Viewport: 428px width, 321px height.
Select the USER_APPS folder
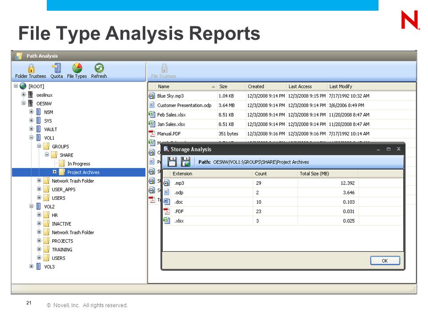(x=64, y=189)
